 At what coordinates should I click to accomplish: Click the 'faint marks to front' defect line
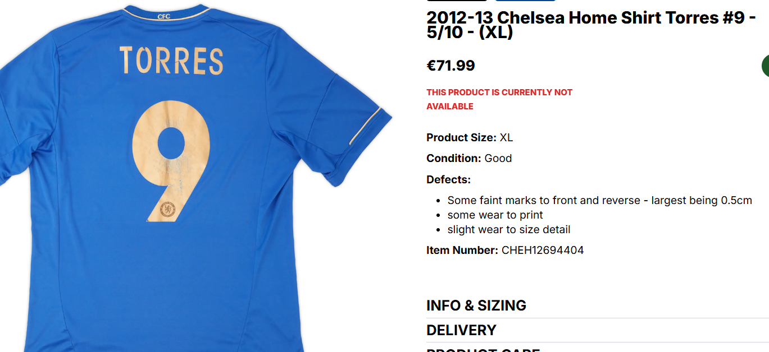(x=599, y=200)
